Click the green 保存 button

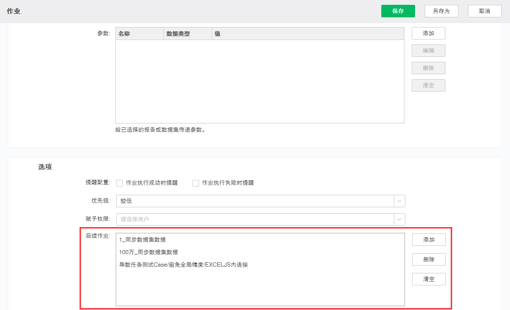click(398, 11)
